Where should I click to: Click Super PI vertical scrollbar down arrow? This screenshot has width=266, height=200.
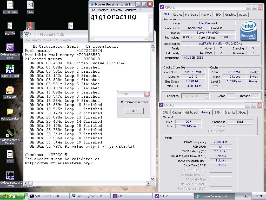152,179
